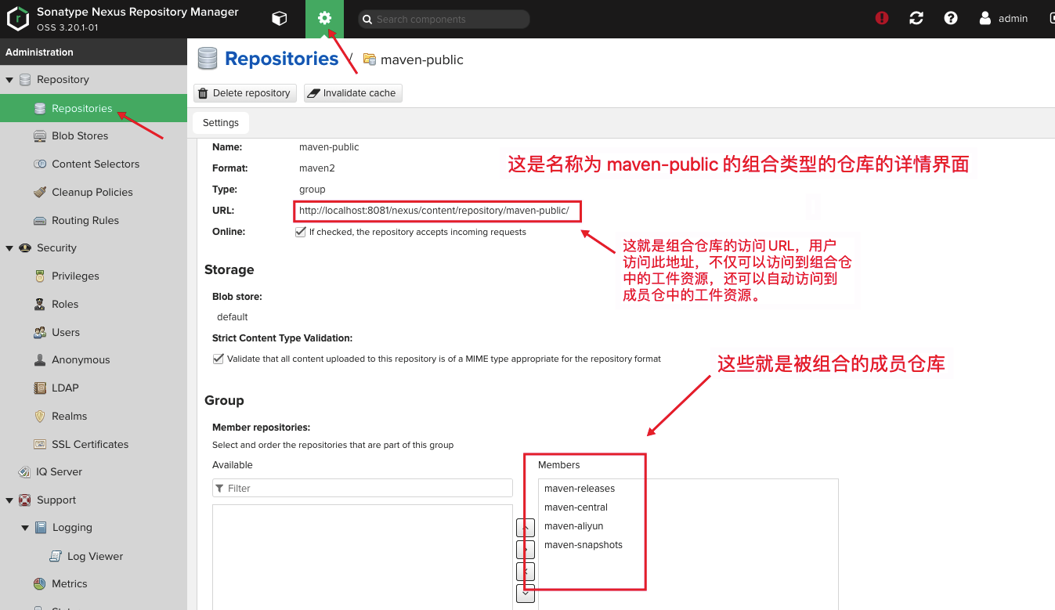Collapse the Security tree section
The width and height of the screenshot is (1055, 610).
pos(9,248)
